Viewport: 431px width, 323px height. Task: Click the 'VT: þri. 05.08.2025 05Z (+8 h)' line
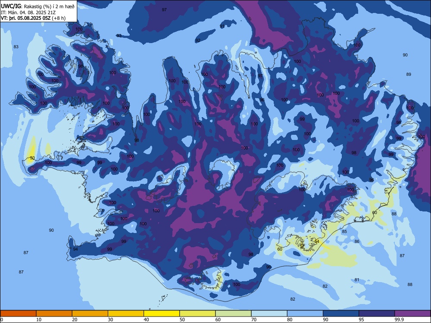[33, 18]
